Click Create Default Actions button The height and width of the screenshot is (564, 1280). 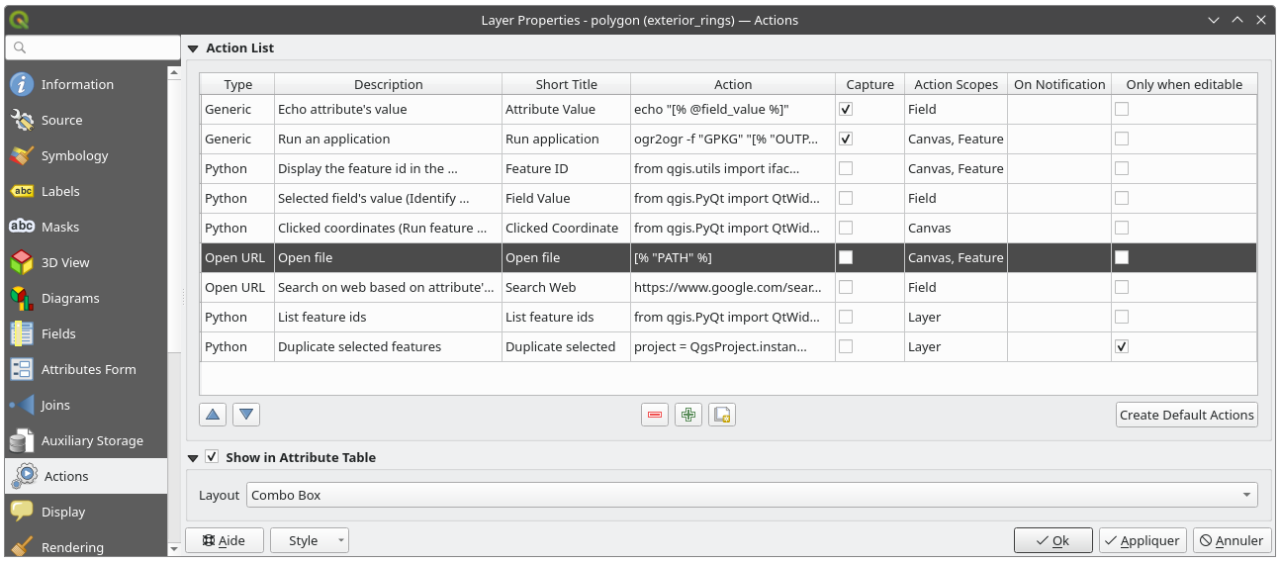pyautogui.click(x=1186, y=415)
